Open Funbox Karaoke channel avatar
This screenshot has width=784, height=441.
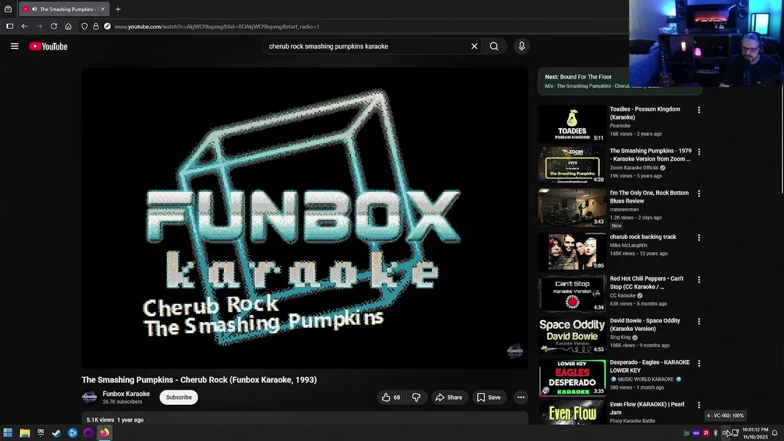[x=89, y=398]
